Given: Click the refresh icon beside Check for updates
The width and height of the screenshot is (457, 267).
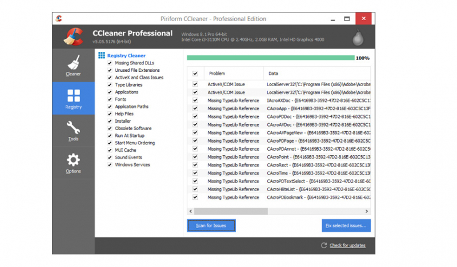Looking at the screenshot, I should [324, 245].
